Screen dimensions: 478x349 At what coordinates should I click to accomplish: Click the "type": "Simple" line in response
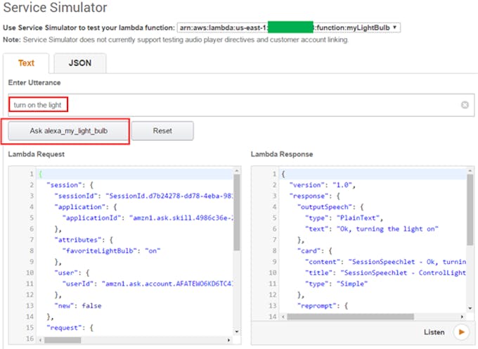tap(337, 284)
